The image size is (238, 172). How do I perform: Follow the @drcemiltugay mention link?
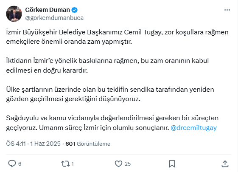point(194,128)
